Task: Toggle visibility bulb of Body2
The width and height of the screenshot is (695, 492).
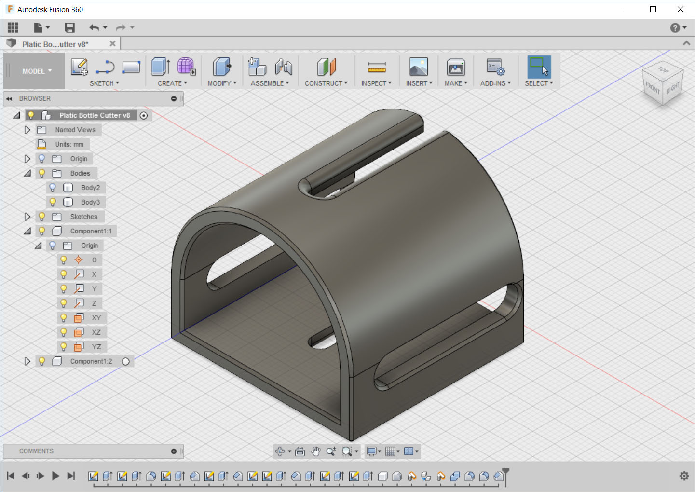Action: [53, 188]
